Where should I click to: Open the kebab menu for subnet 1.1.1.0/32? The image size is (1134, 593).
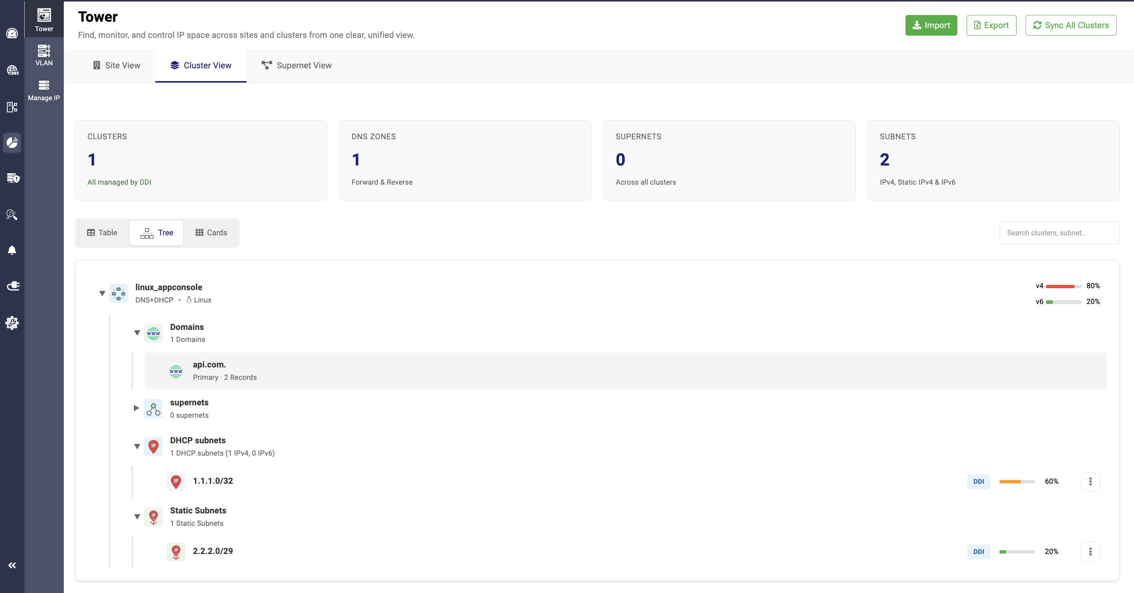[1090, 481]
